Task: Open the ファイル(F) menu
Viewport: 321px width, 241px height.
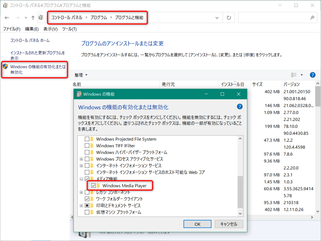Action: 12,29
